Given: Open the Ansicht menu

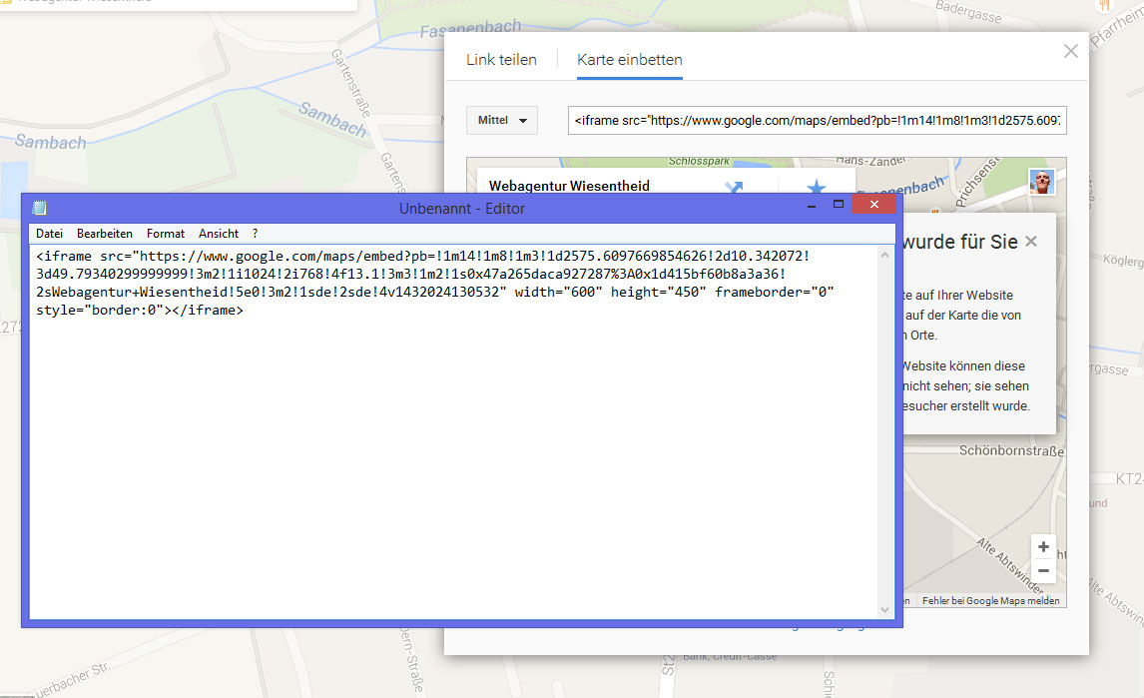Looking at the screenshot, I should pyautogui.click(x=218, y=233).
